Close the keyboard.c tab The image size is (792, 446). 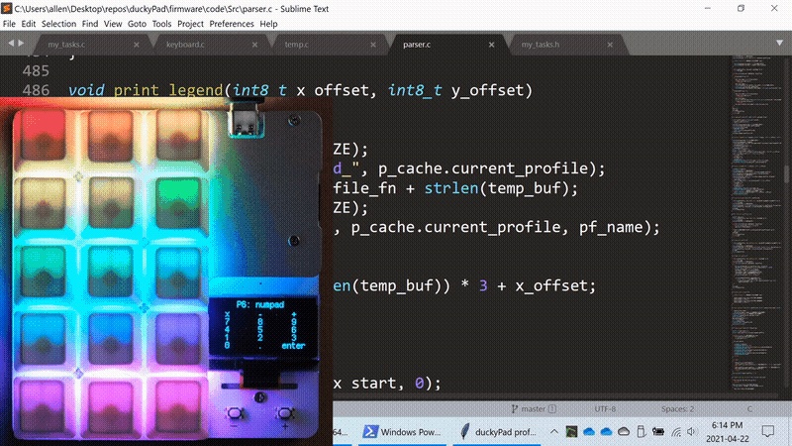(254, 45)
